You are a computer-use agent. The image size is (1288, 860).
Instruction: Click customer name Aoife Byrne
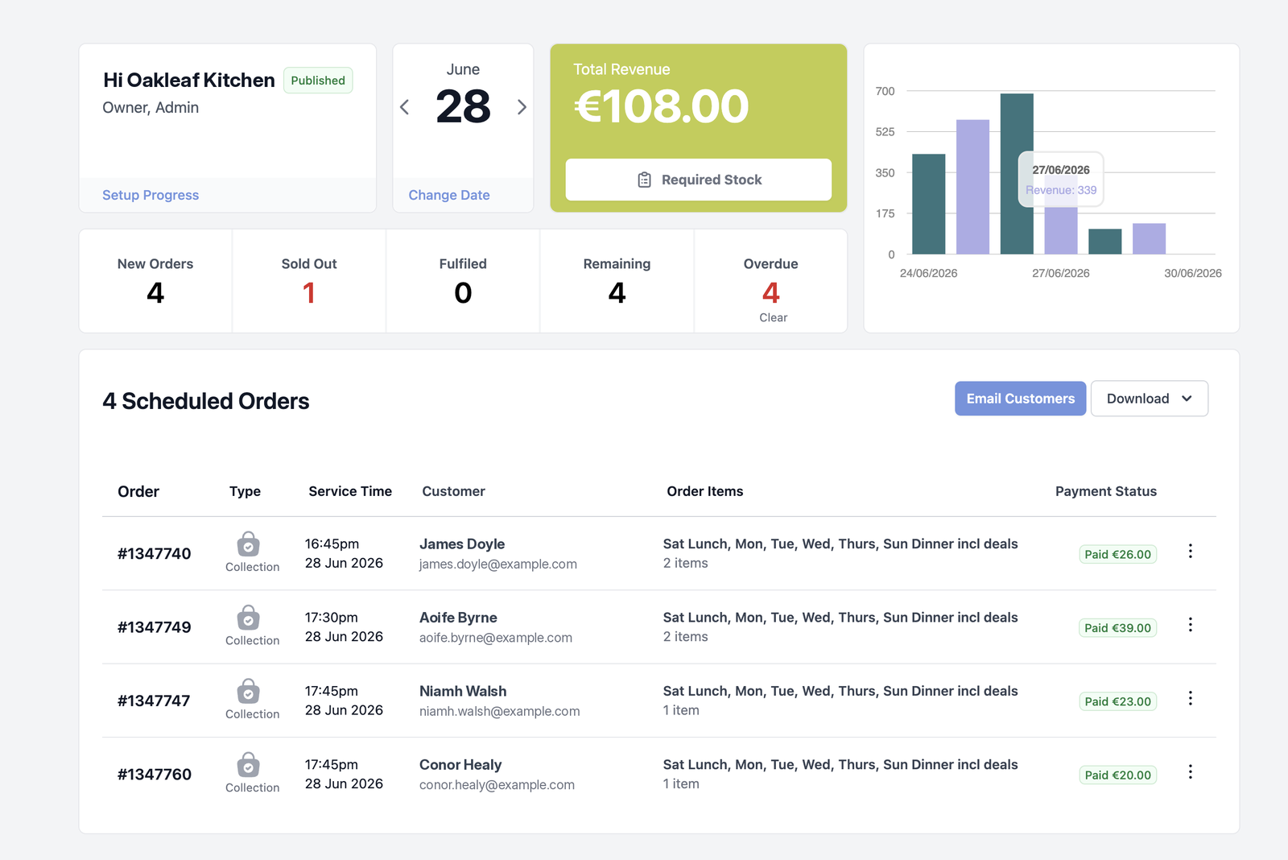(458, 618)
